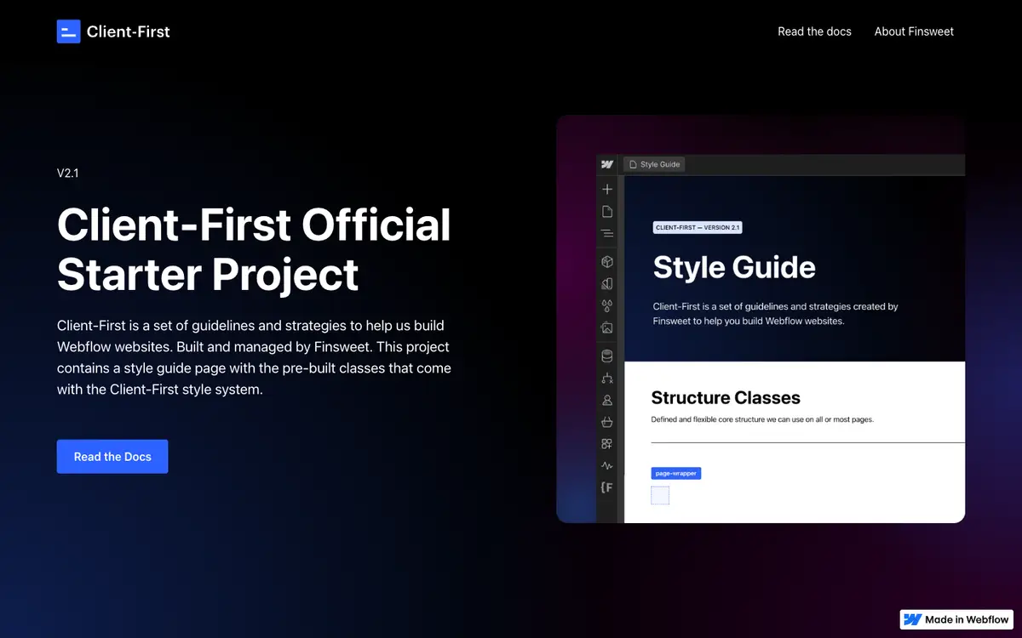Open the Variables panel icon

click(x=607, y=284)
